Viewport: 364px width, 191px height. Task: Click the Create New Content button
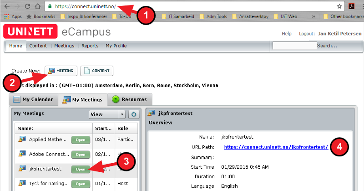click(97, 71)
